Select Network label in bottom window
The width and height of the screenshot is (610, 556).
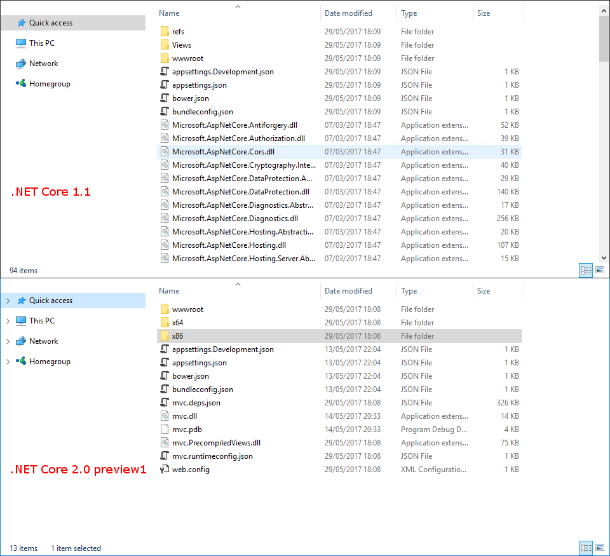tap(44, 341)
